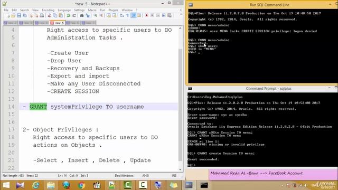The width and height of the screenshot is (338, 190).
Task: Click the vertical scrollbar thumb in Notepad++
Action: point(180,104)
